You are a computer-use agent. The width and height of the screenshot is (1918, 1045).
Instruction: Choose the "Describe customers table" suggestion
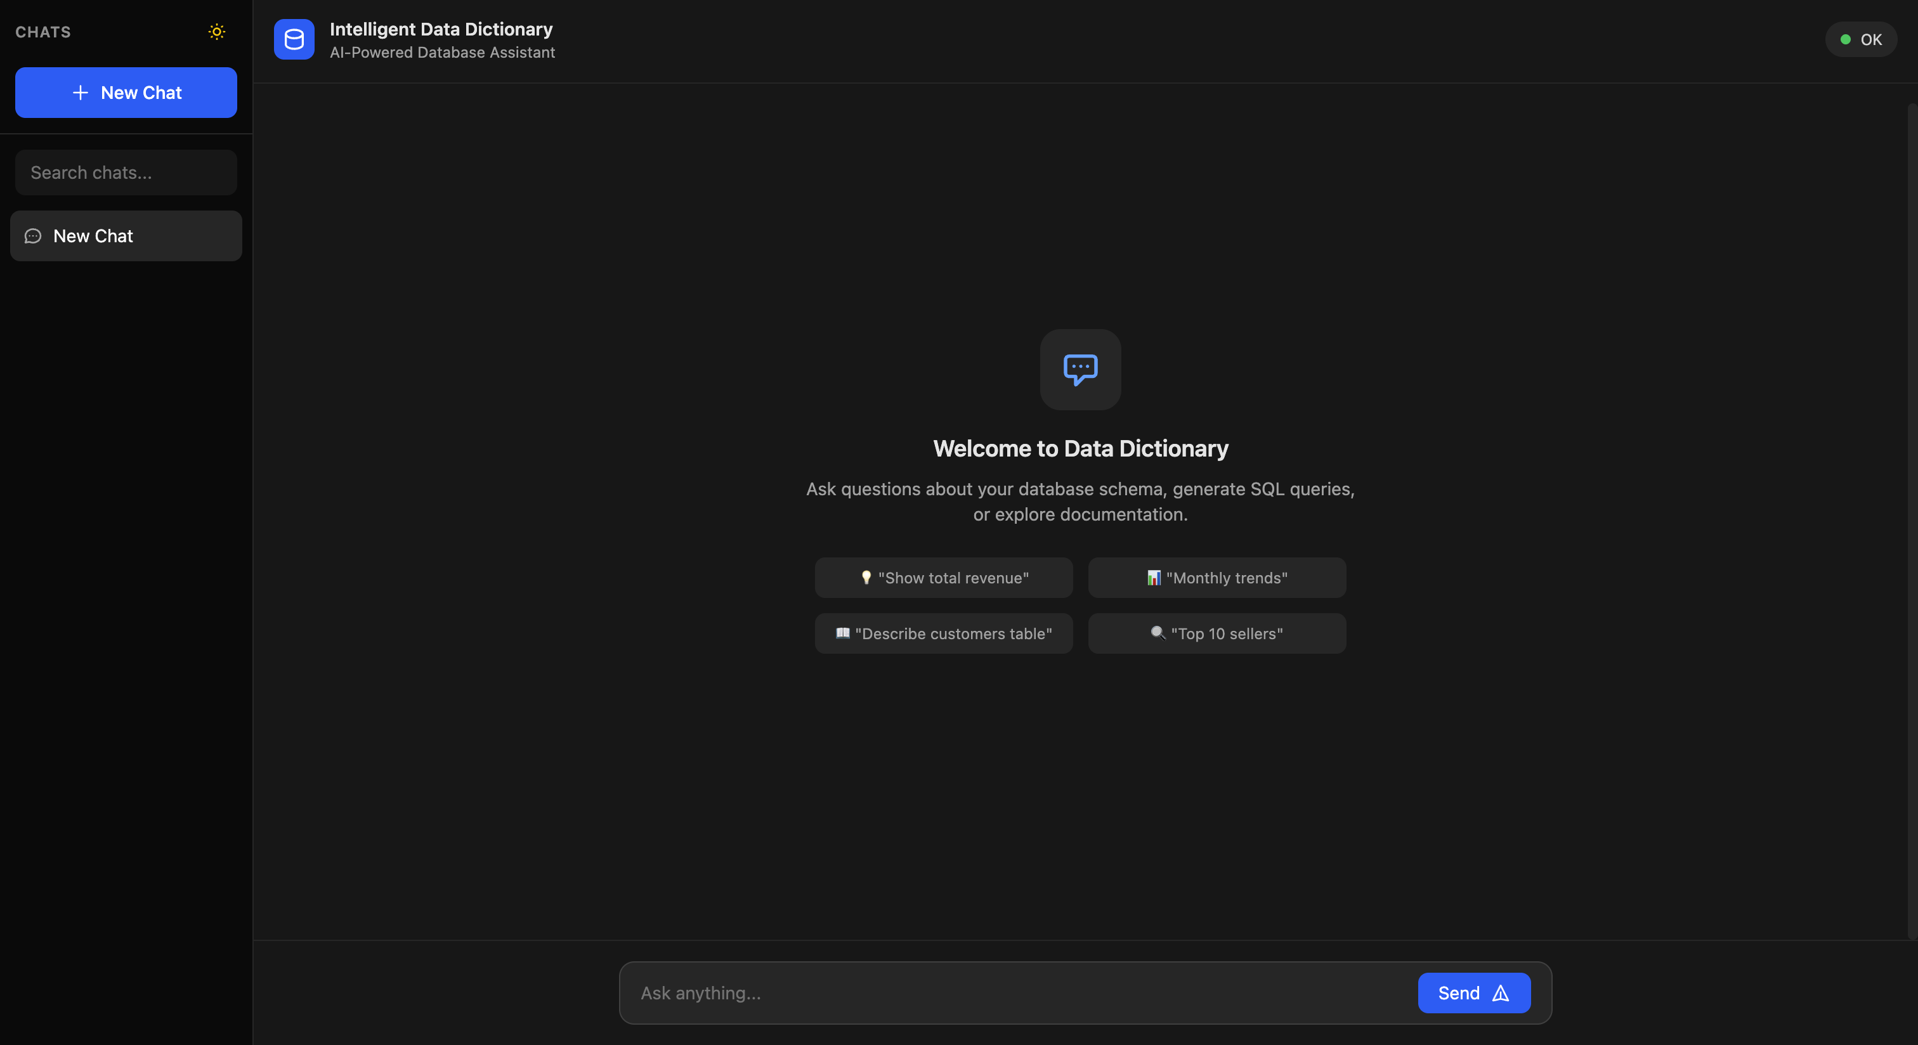[x=943, y=633]
